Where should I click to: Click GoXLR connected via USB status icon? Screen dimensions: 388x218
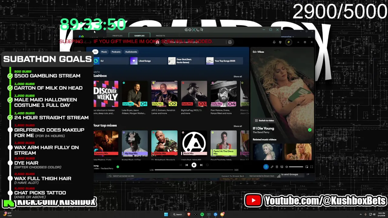(x=110, y=176)
